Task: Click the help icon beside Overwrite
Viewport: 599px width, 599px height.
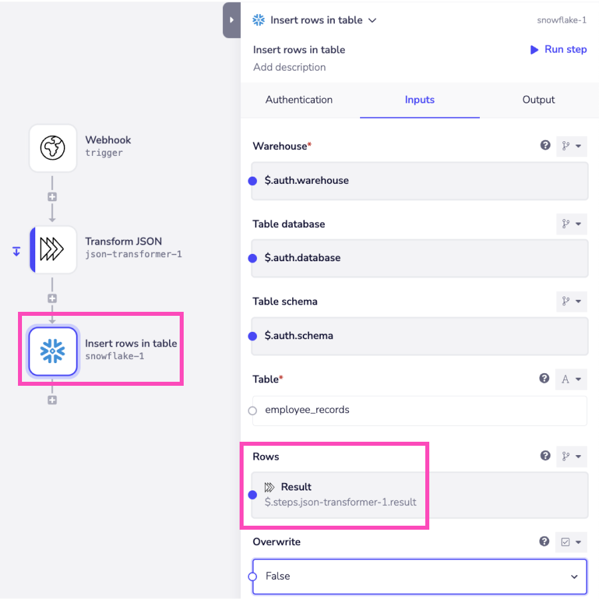Action: tap(545, 542)
